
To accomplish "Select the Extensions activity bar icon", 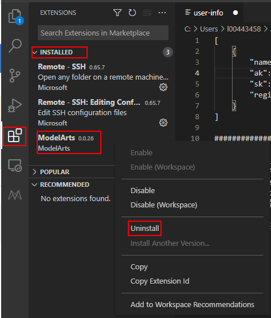I will click(x=15, y=136).
